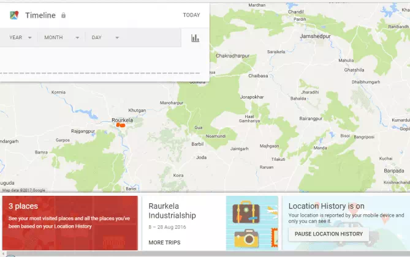Click the Google Maps logo icon
The height and width of the screenshot is (257, 410).
(14, 15)
